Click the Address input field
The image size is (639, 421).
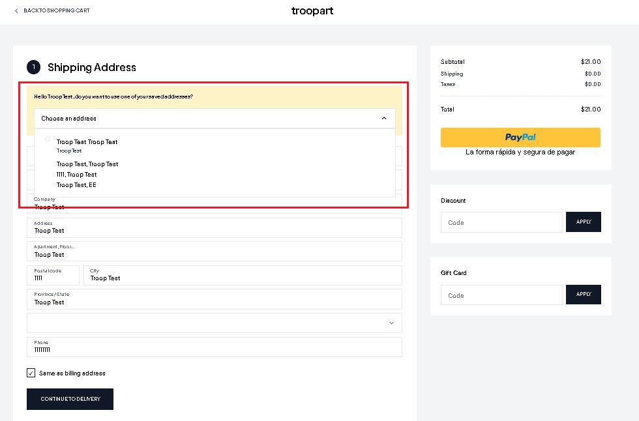[x=215, y=227]
